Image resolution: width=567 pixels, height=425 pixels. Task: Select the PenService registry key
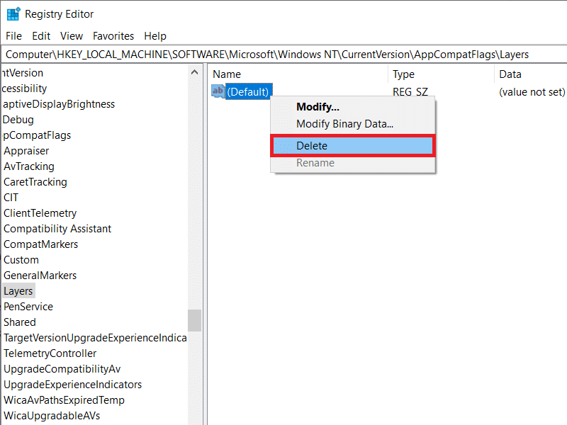click(x=28, y=307)
